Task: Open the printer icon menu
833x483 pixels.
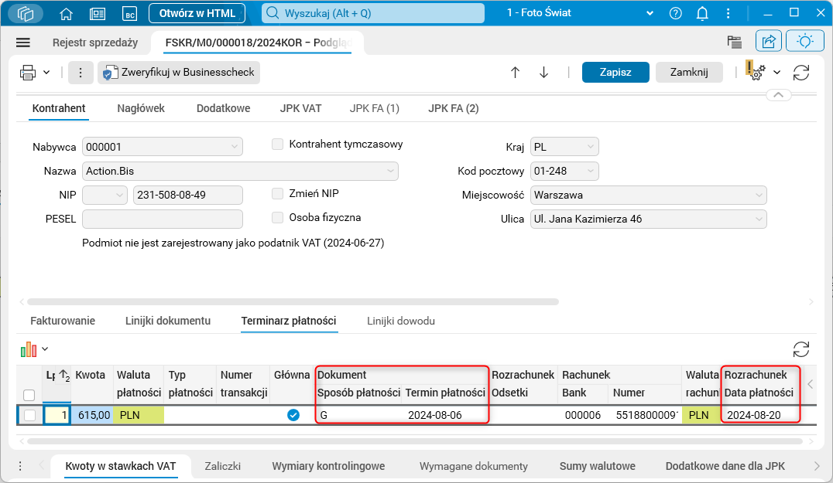Action: (x=27, y=72)
